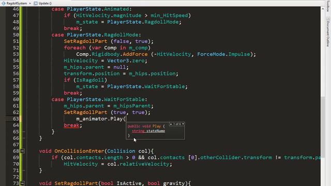Click line number 63 in the gutter
Image resolution: width=331 pixels, height=186 pixels.
(x=16, y=119)
